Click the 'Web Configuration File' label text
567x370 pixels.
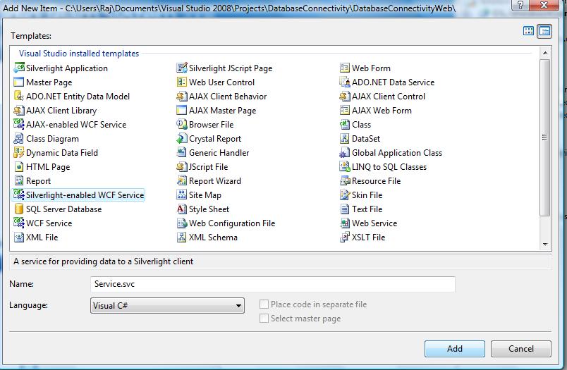pos(232,223)
